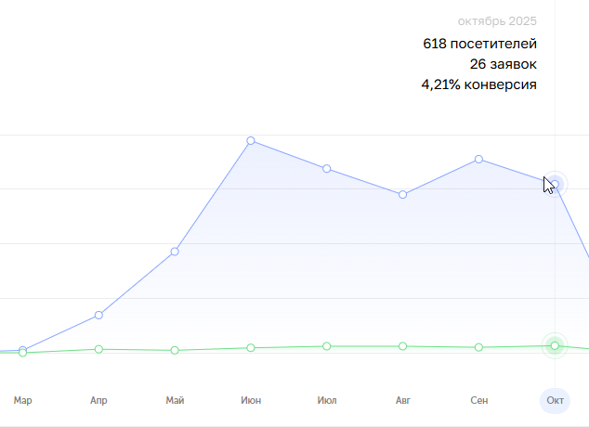Click the blue visitors point for Апр
589x427 pixels.
[98, 316]
